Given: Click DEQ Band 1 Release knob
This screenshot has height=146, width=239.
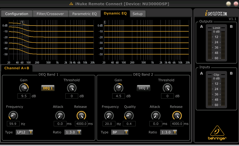Looking at the screenshot, I should [81, 115].
